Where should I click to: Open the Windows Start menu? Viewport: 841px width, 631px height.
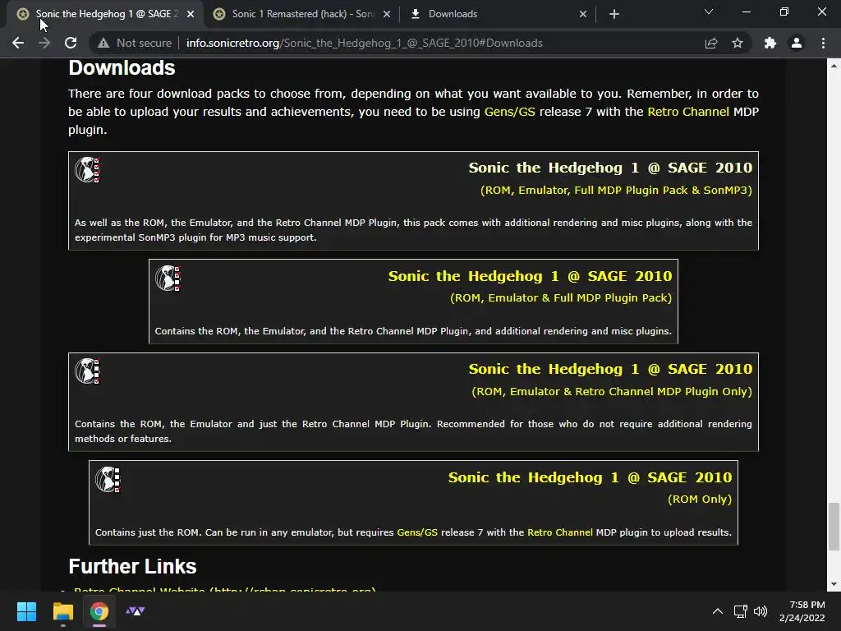point(26,611)
